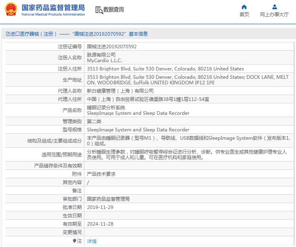296x247 pixels.
Task: Click the 型号规格 label
Action: point(72,130)
